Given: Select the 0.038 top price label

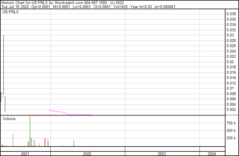Looking at the screenshot, I should pos(231,14).
